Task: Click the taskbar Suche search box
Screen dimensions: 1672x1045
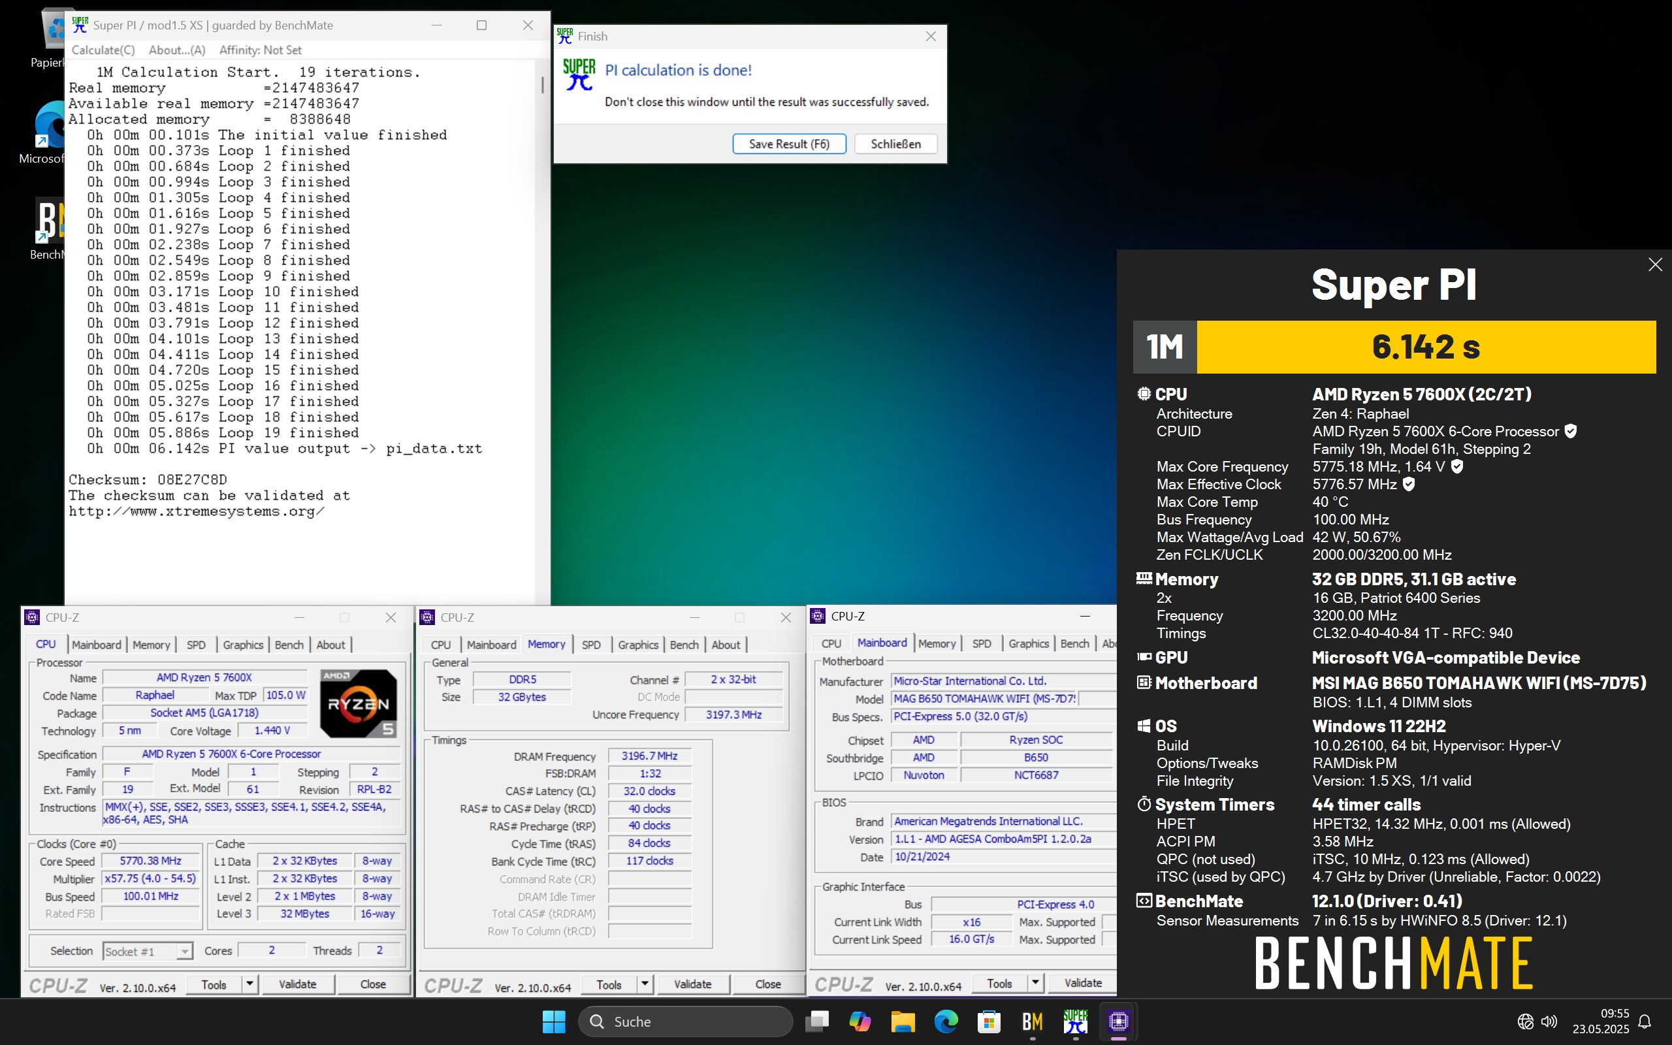Action: click(684, 1021)
